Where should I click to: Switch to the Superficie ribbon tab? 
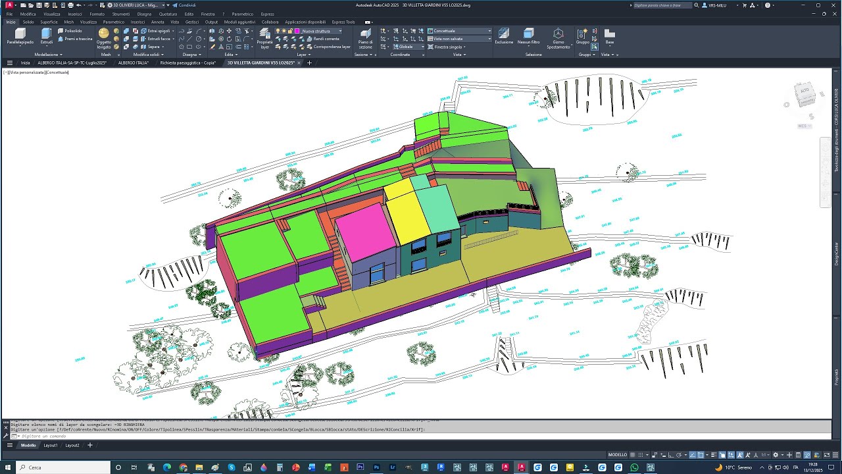click(49, 22)
